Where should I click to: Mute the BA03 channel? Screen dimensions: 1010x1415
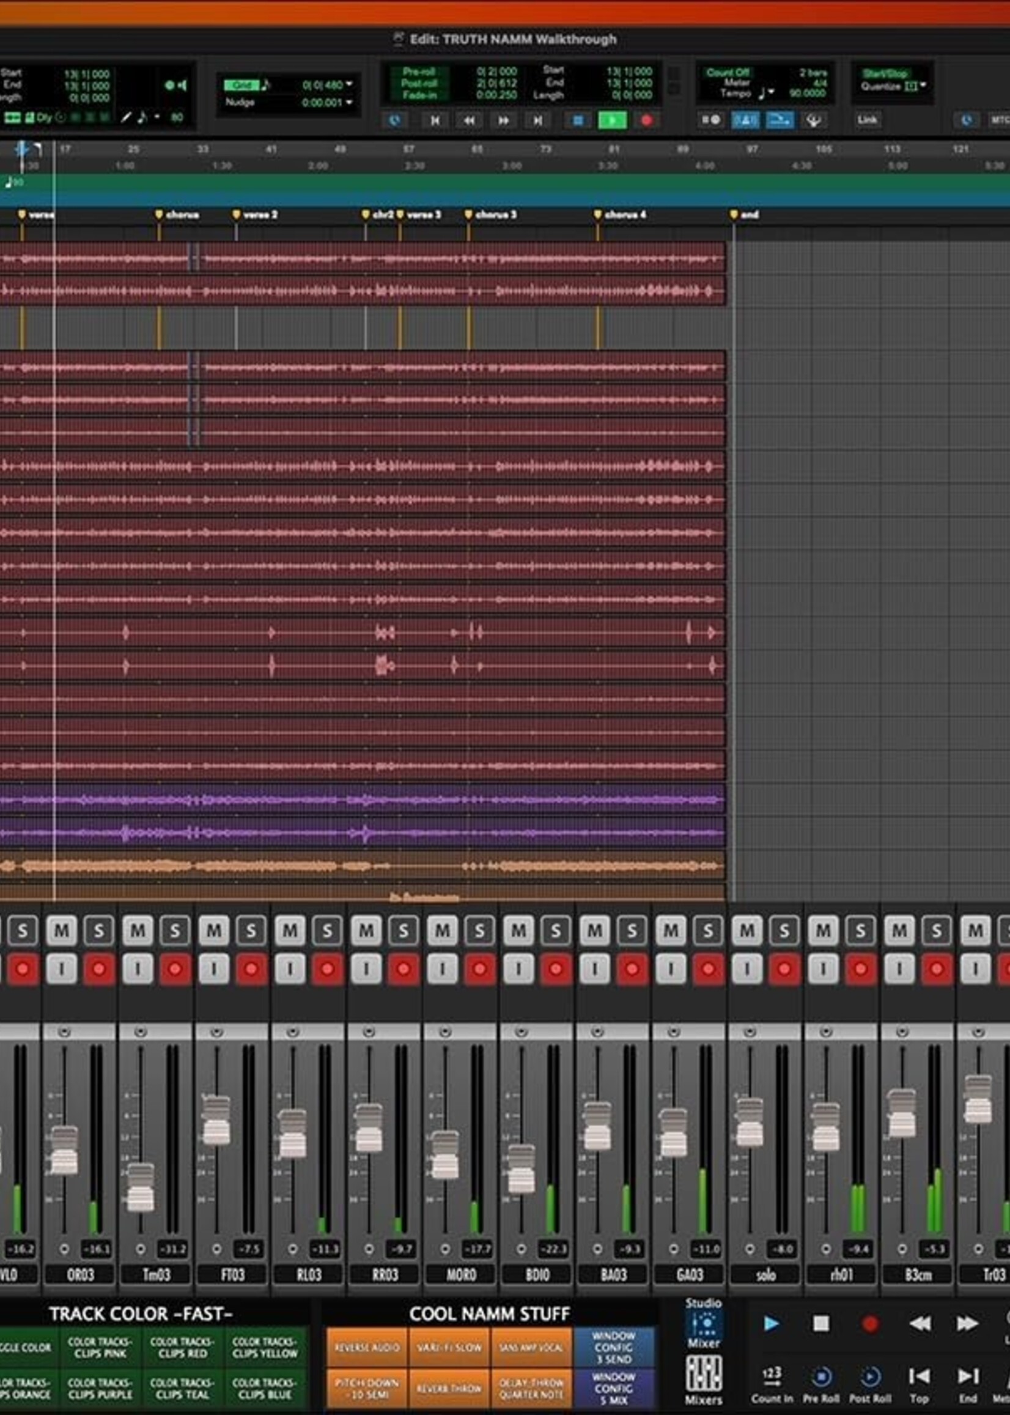(594, 931)
